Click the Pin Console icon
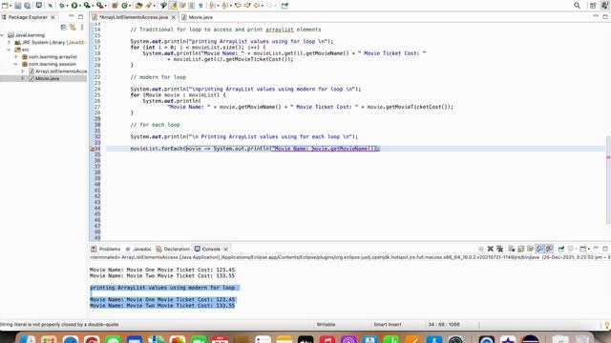611x343 pixels. [561, 249]
